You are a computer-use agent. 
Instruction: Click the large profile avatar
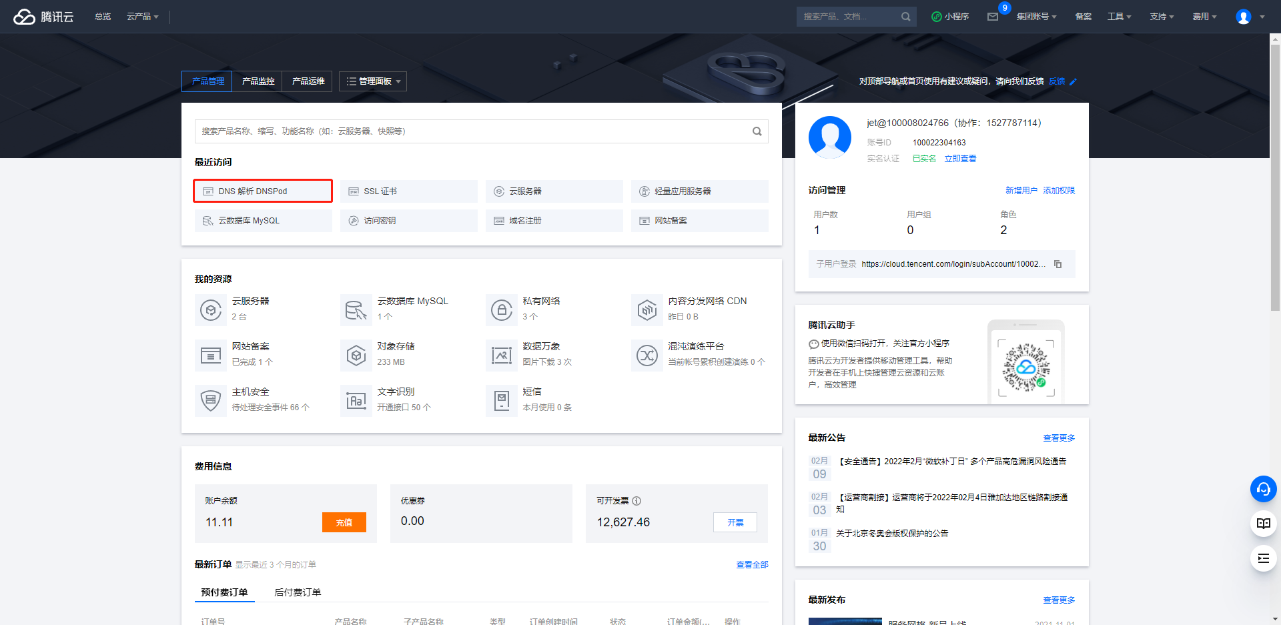point(830,137)
